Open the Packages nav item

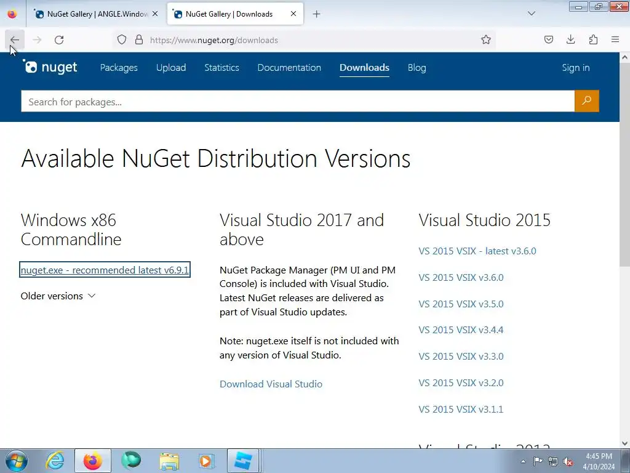click(x=119, y=68)
